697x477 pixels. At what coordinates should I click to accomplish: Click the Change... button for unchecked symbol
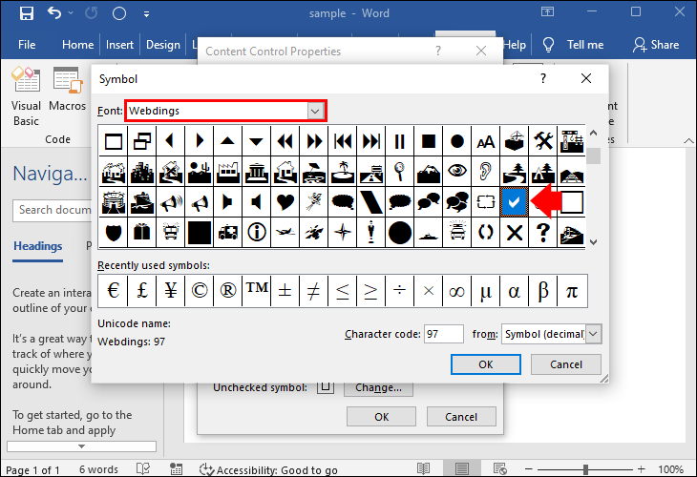pos(378,387)
